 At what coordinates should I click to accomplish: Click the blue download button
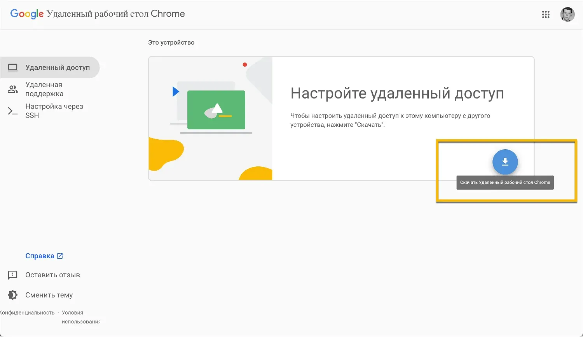click(505, 162)
